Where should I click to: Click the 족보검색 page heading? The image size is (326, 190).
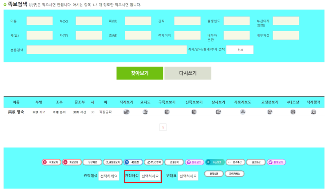point(17,4)
